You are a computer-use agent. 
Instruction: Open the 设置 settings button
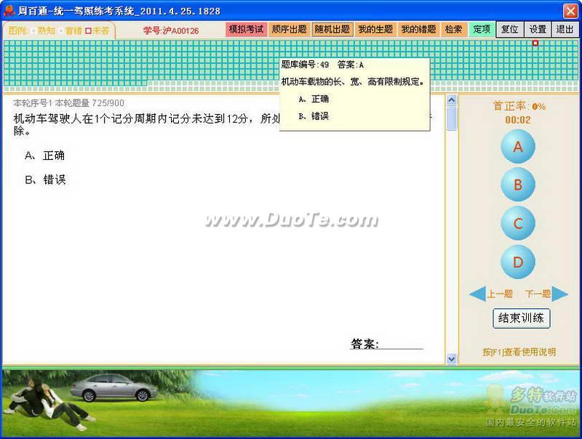pyautogui.click(x=538, y=29)
